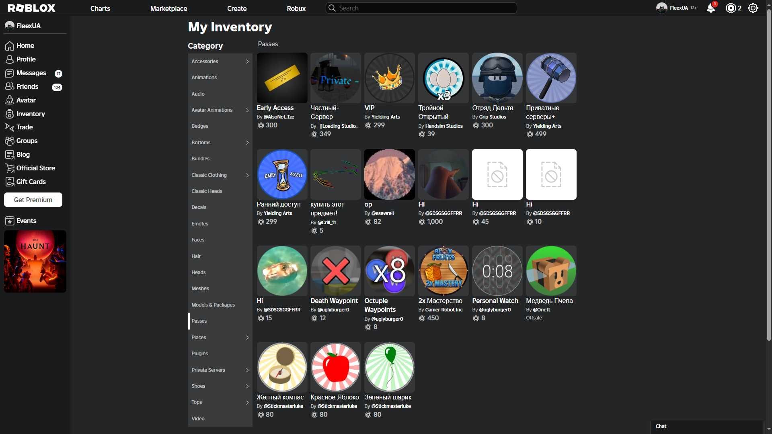
Task: Open the settings gear icon
Action: (753, 8)
